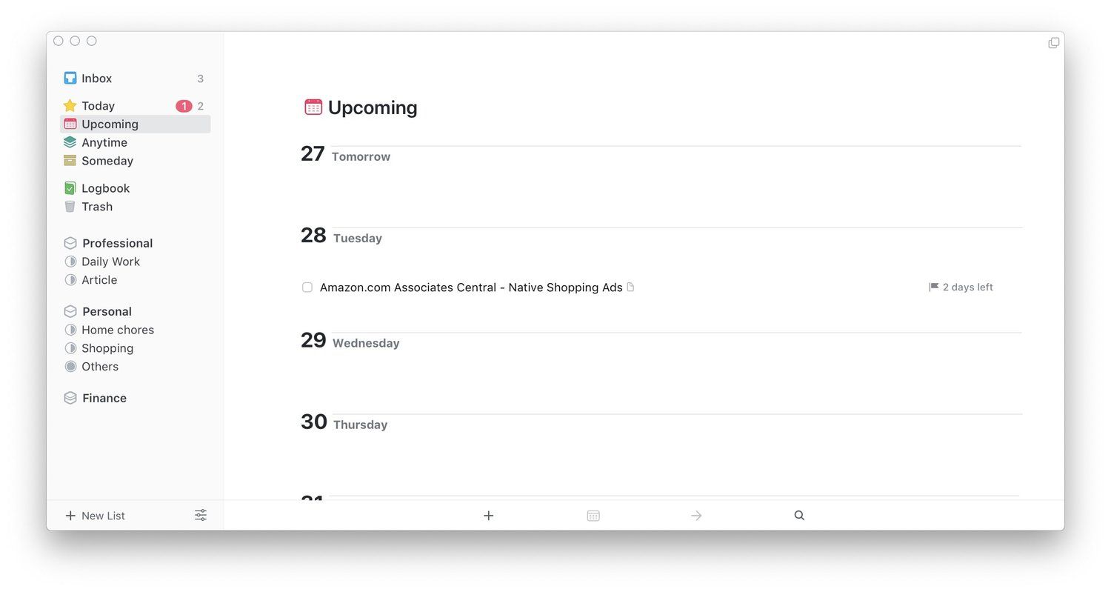Open the Shopping project

[107, 348]
